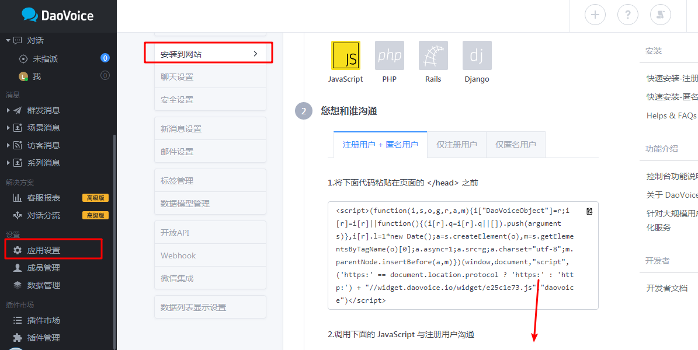This screenshot has width=698, height=350.
Task: Open the 控制台功能说明 link
Action: click(x=672, y=176)
